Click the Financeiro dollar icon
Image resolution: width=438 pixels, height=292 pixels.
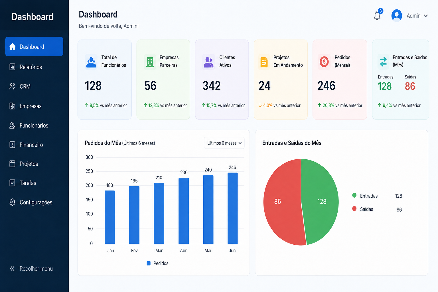point(12,145)
